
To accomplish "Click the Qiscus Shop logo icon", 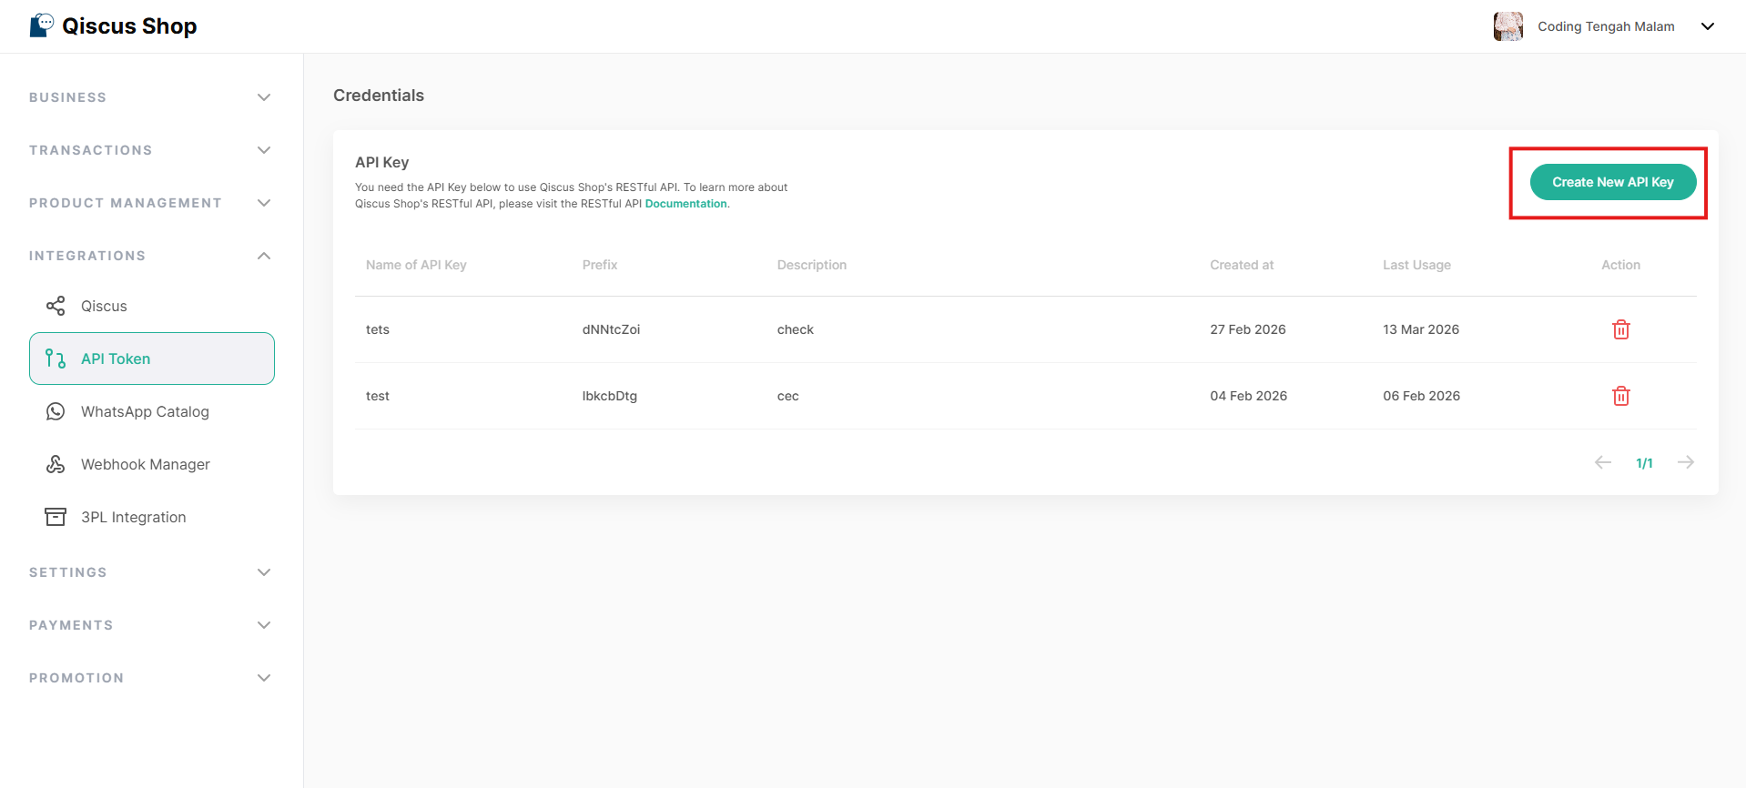I will tap(42, 25).
